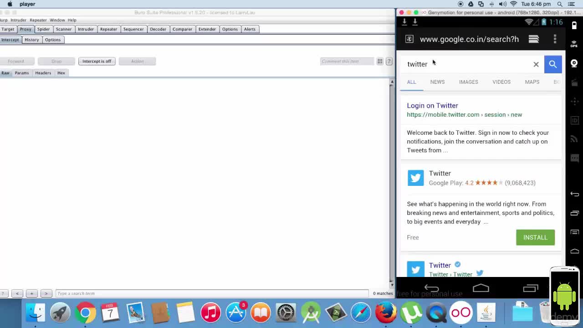This screenshot has height=328, width=583.
Task: Open the Android browser overflow menu
Action: click(555, 39)
